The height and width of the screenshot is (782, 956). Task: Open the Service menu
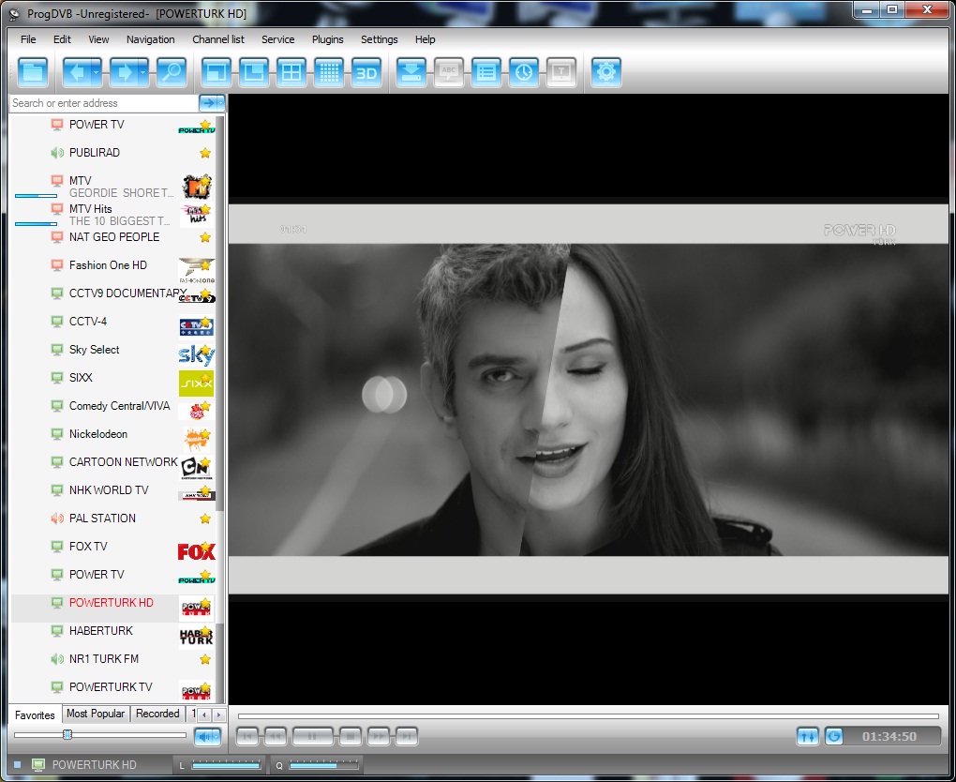click(x=278, y=39)
